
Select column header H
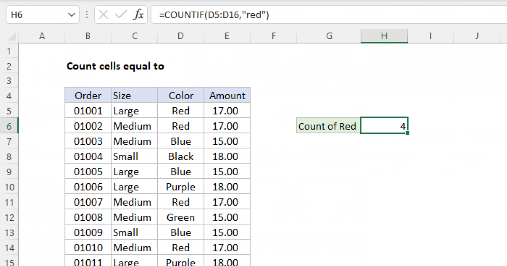coord(384,36)
